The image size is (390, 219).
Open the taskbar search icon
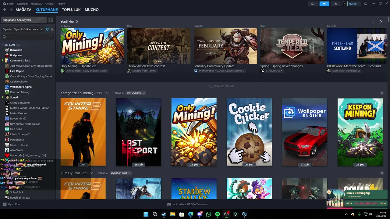pos(155,214)
